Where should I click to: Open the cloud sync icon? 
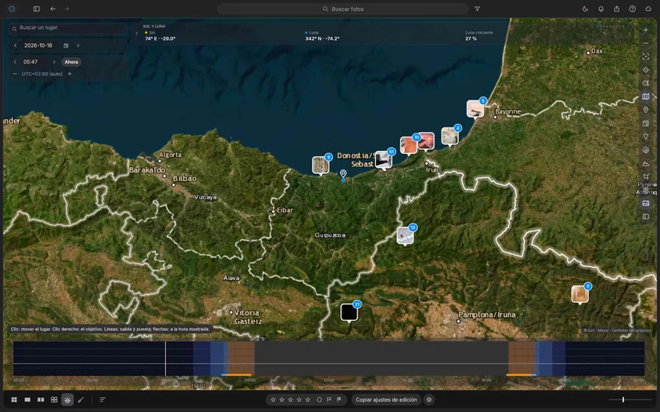(648, 9)
